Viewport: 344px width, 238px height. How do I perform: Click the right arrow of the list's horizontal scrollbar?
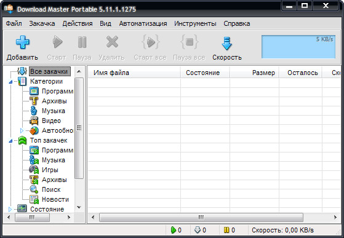(x=335, y=218)
